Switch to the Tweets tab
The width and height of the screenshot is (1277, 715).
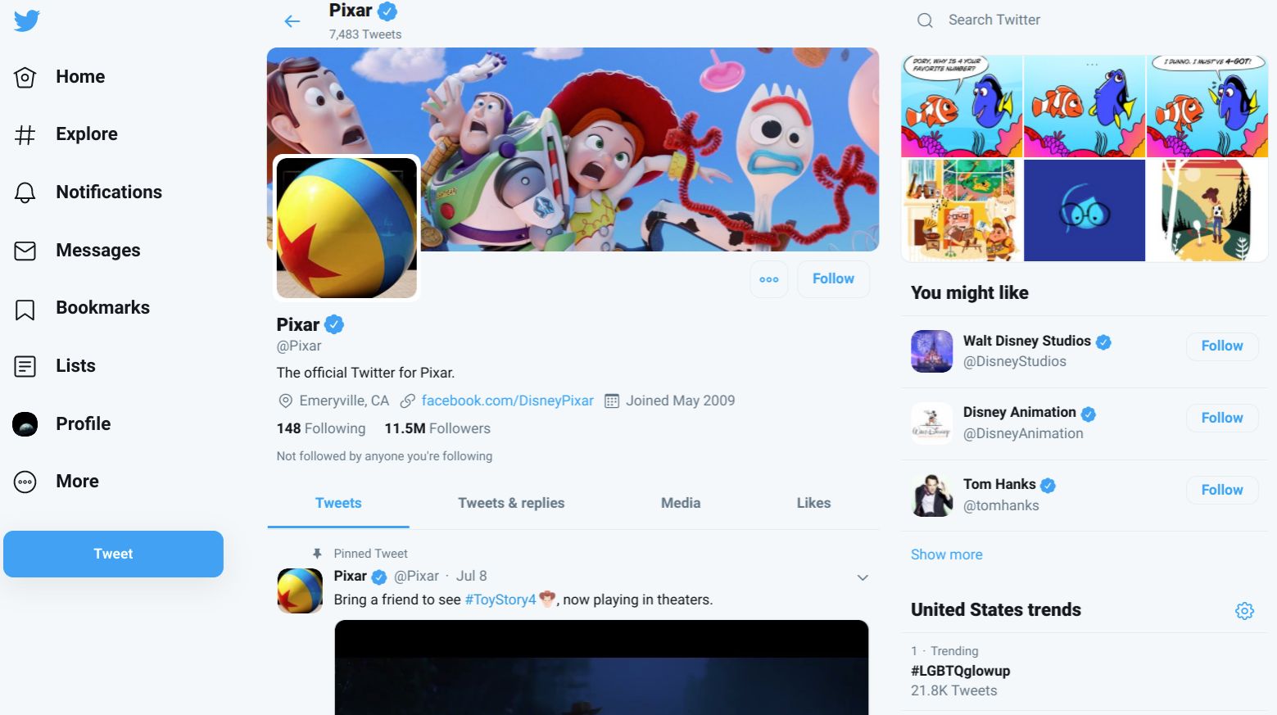338,503
